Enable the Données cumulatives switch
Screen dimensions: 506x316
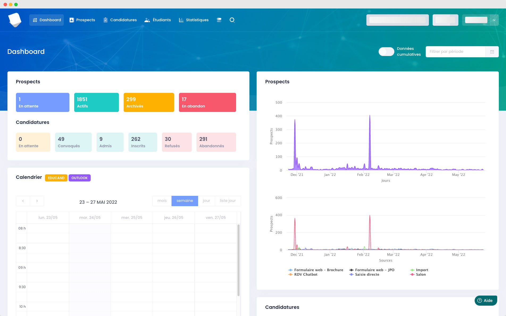pos(386,51)
